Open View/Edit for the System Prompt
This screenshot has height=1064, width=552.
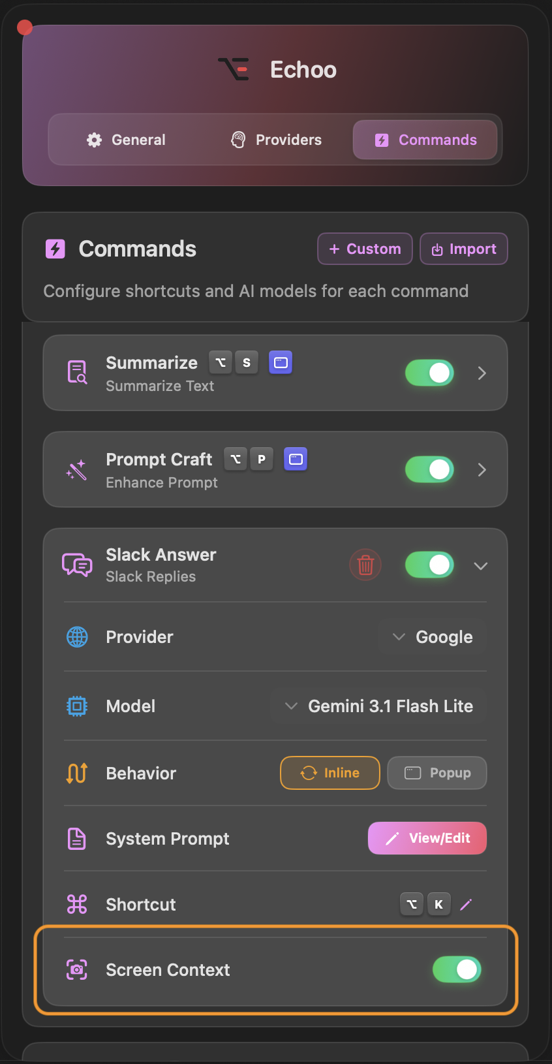pyautogui.click(x=427, y=838)
